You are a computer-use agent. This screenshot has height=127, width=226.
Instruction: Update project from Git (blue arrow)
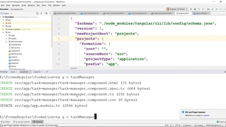213,9
